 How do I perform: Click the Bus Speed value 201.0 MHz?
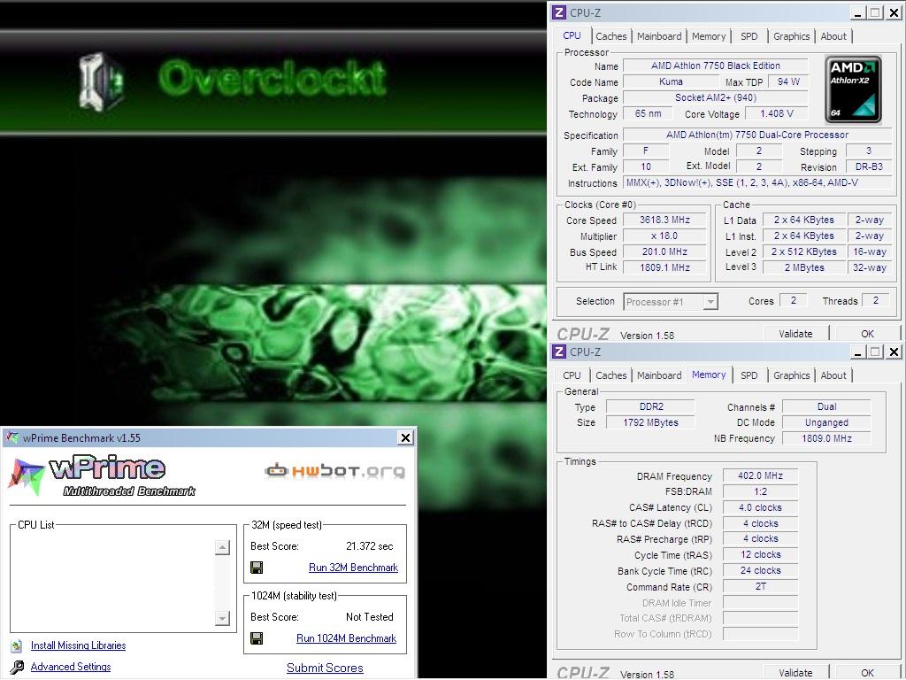pyautogui.click(x=664, y=251)
